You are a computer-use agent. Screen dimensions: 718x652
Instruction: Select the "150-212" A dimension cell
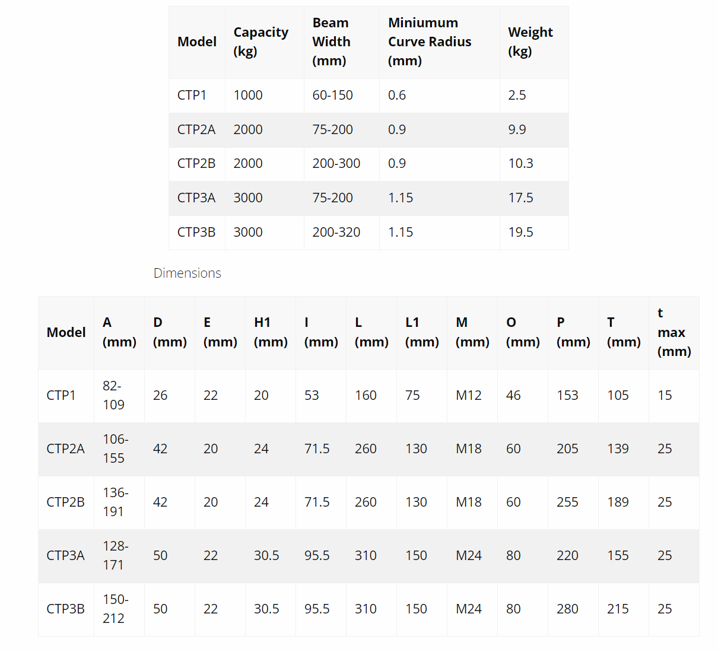pyautogui.click(x=113, y=609)
